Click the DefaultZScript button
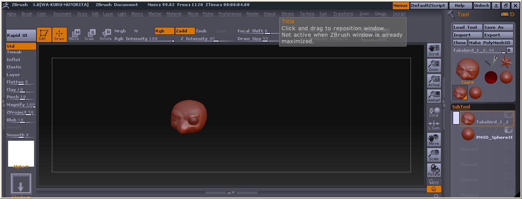The height and width of the screenshot is (199, 522). (428, 6)
